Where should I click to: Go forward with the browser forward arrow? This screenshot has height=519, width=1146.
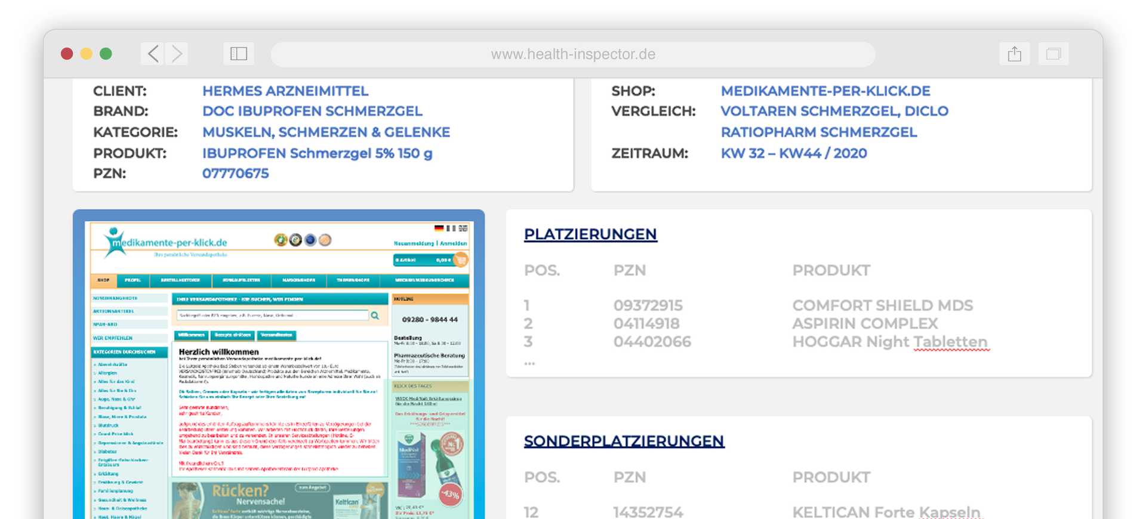[177, 54]
